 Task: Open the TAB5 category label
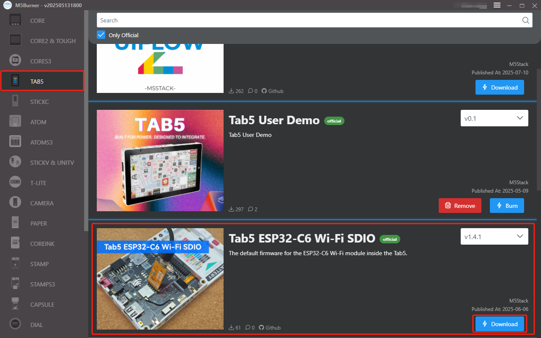(37, 82)
